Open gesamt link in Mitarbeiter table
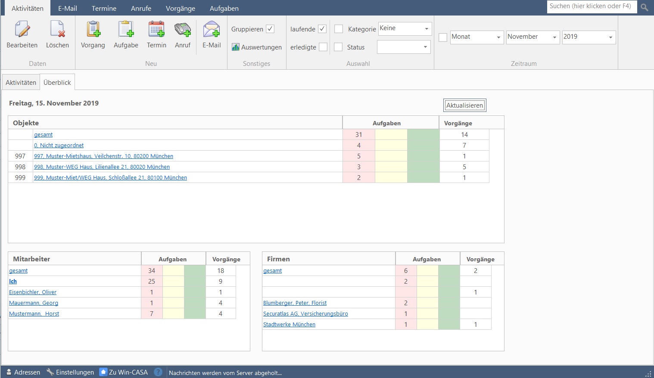Screen dimensions: 654x378 tap(19, 271)
